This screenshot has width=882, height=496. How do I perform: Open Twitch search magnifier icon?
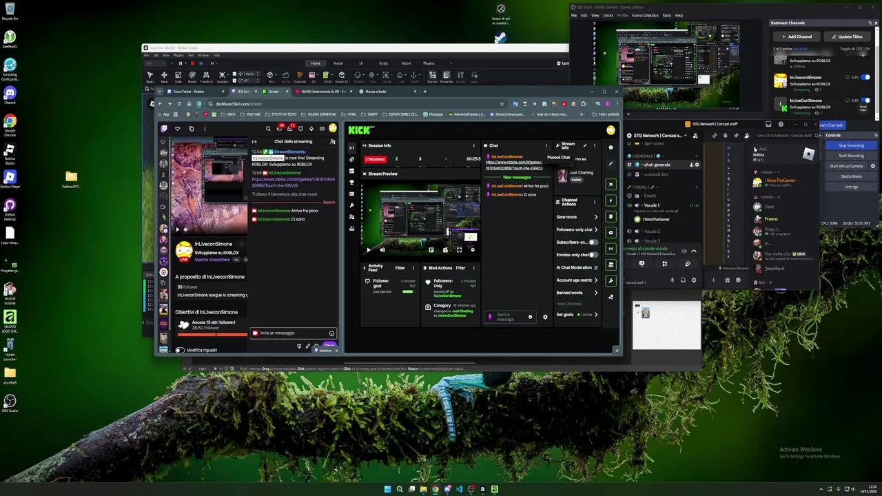[x=268, y=128]
